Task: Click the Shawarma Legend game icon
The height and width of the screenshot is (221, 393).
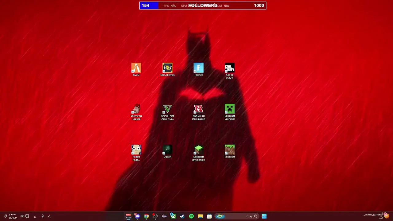Action: pos(136,112)
